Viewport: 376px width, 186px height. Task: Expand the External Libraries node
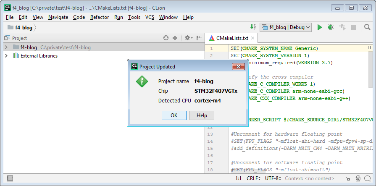click(x=6, y=55)
